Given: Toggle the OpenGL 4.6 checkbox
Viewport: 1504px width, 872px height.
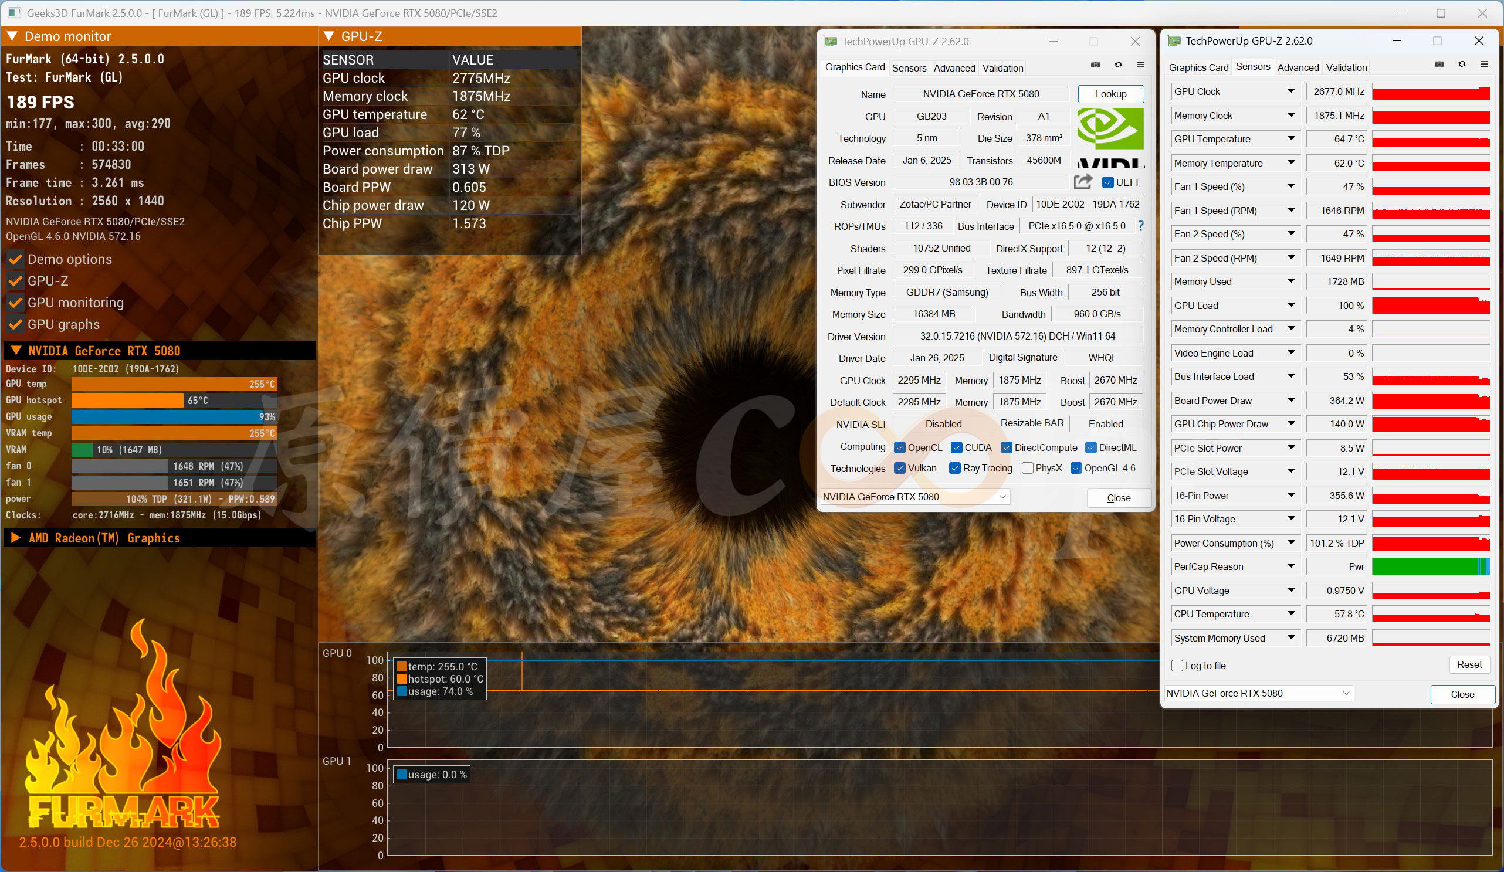Looking at the screenshot, I should [1076, 469].
